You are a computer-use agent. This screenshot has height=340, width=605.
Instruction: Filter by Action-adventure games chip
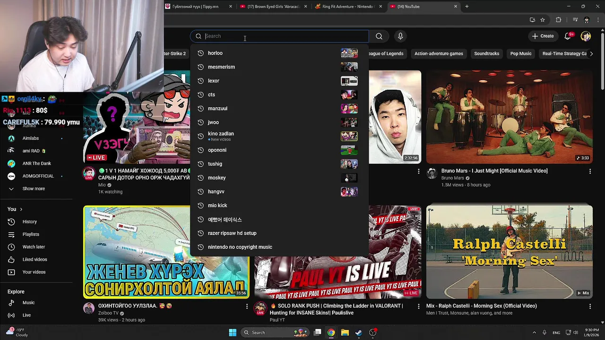coord(439,53)
